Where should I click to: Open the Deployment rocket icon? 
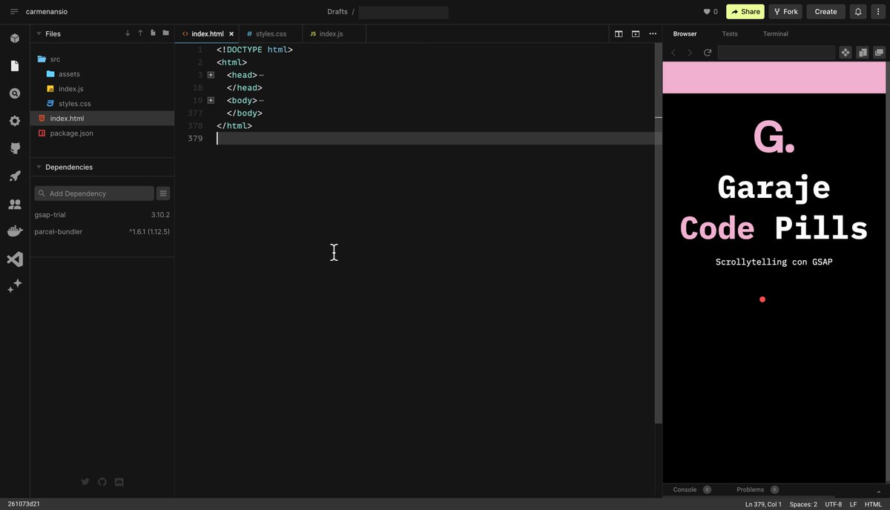point(15,176)
